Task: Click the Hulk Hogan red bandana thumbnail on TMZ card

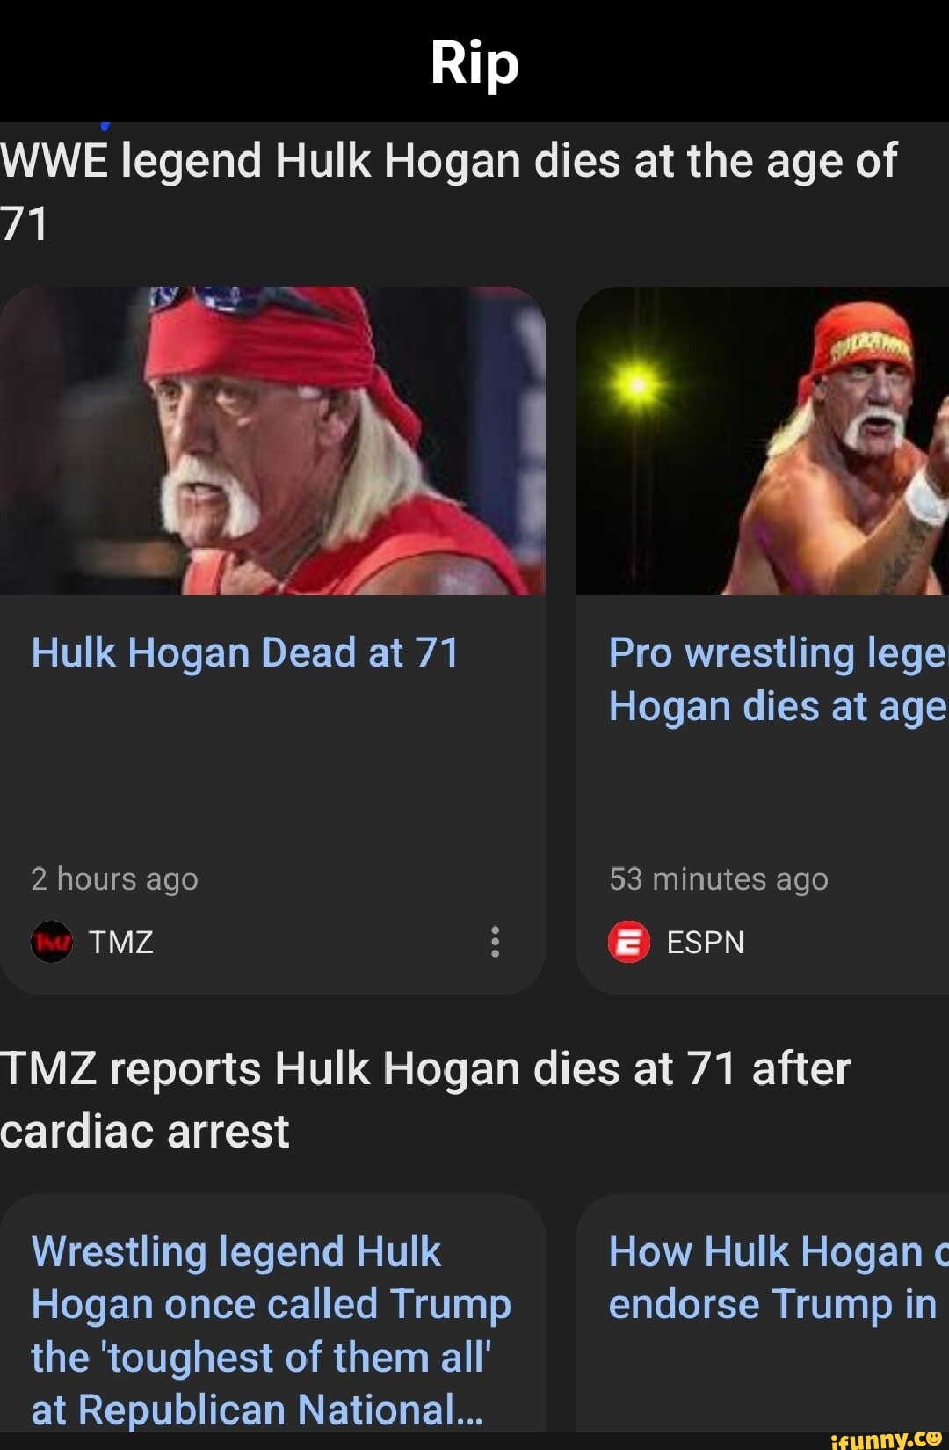Action: (x=272, y=440)
